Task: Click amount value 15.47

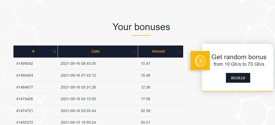Action: (145, 64)
